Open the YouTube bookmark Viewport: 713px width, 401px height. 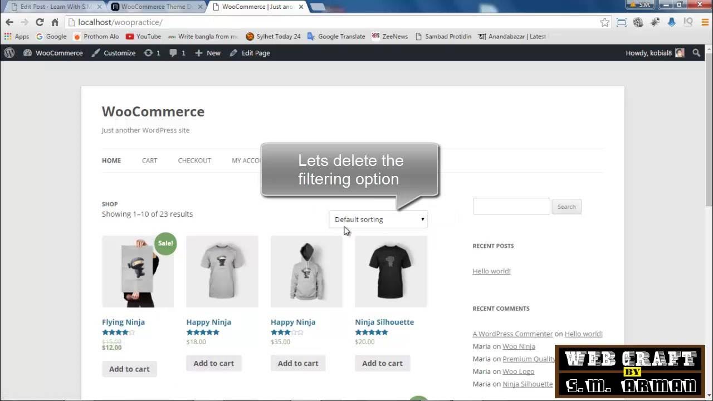click(x=144, y=36)
